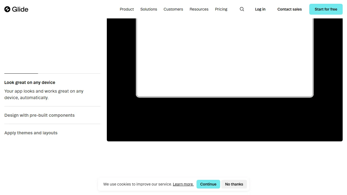This screenshot has width=347, height=195.
Task: Decline cookies with No thanks
Action: click(x=234, y=184)
